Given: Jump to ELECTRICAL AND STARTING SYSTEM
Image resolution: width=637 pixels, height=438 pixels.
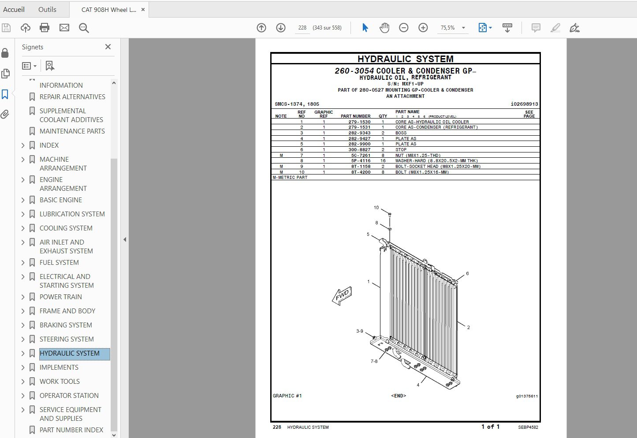Looking at the screenshot, I should [67, 281].
